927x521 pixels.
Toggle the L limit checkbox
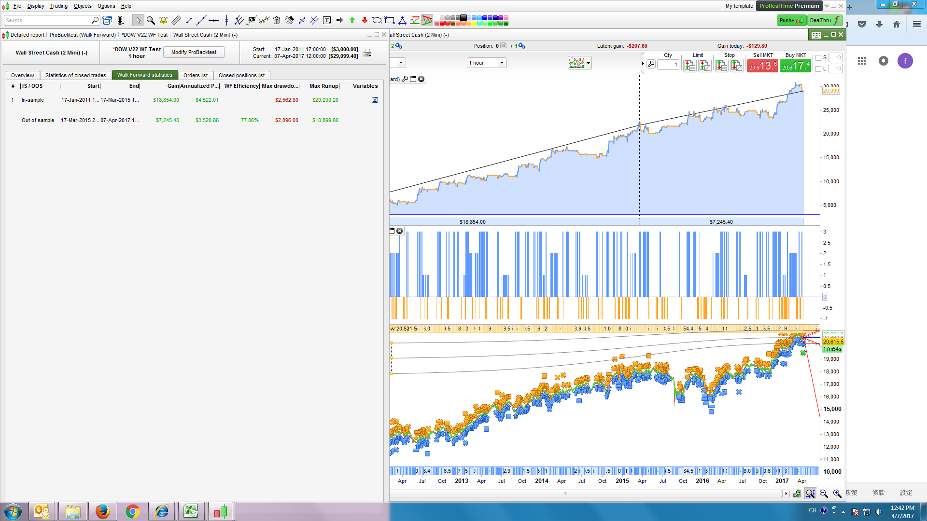[x=818, y=69]
